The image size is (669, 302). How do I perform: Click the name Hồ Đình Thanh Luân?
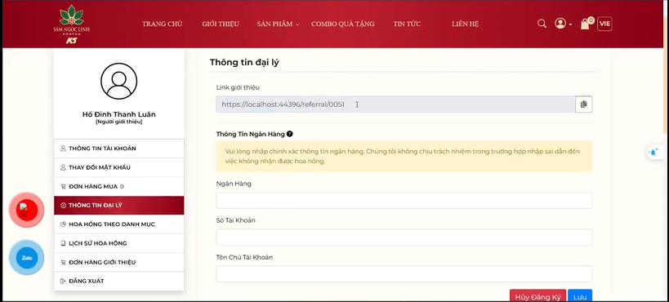click(x=119, y=114)
